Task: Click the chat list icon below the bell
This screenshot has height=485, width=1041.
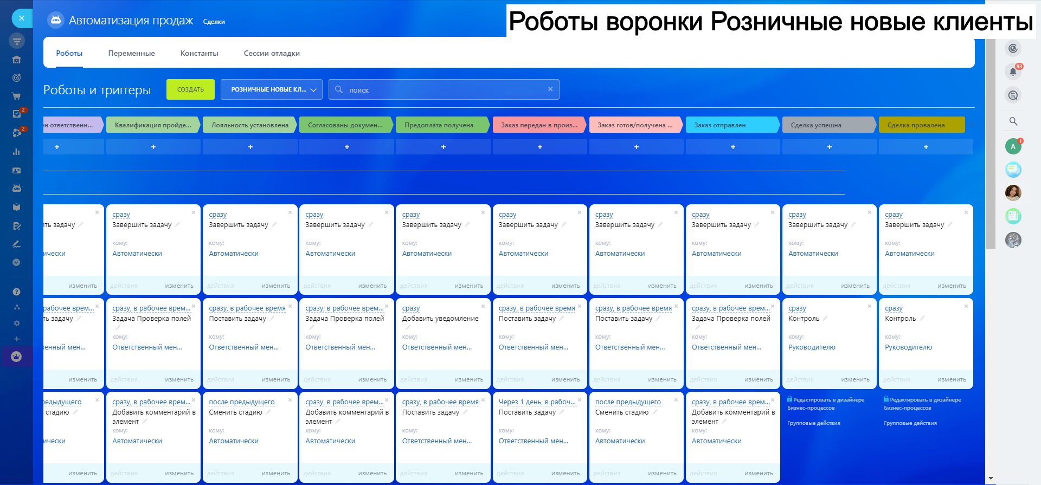Action: pyautogui.click(x=1013, y=95)
